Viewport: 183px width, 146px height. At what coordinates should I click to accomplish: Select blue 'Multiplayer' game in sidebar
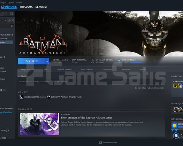click(x=6, y=112)
